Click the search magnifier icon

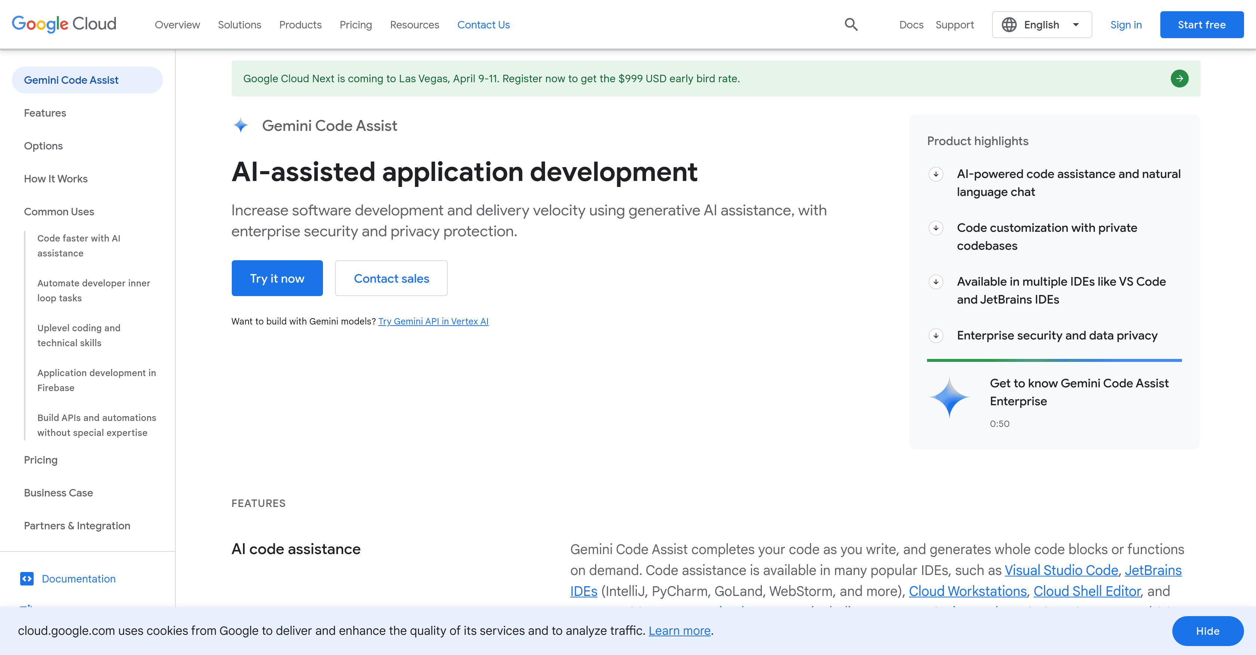(851, 24)
